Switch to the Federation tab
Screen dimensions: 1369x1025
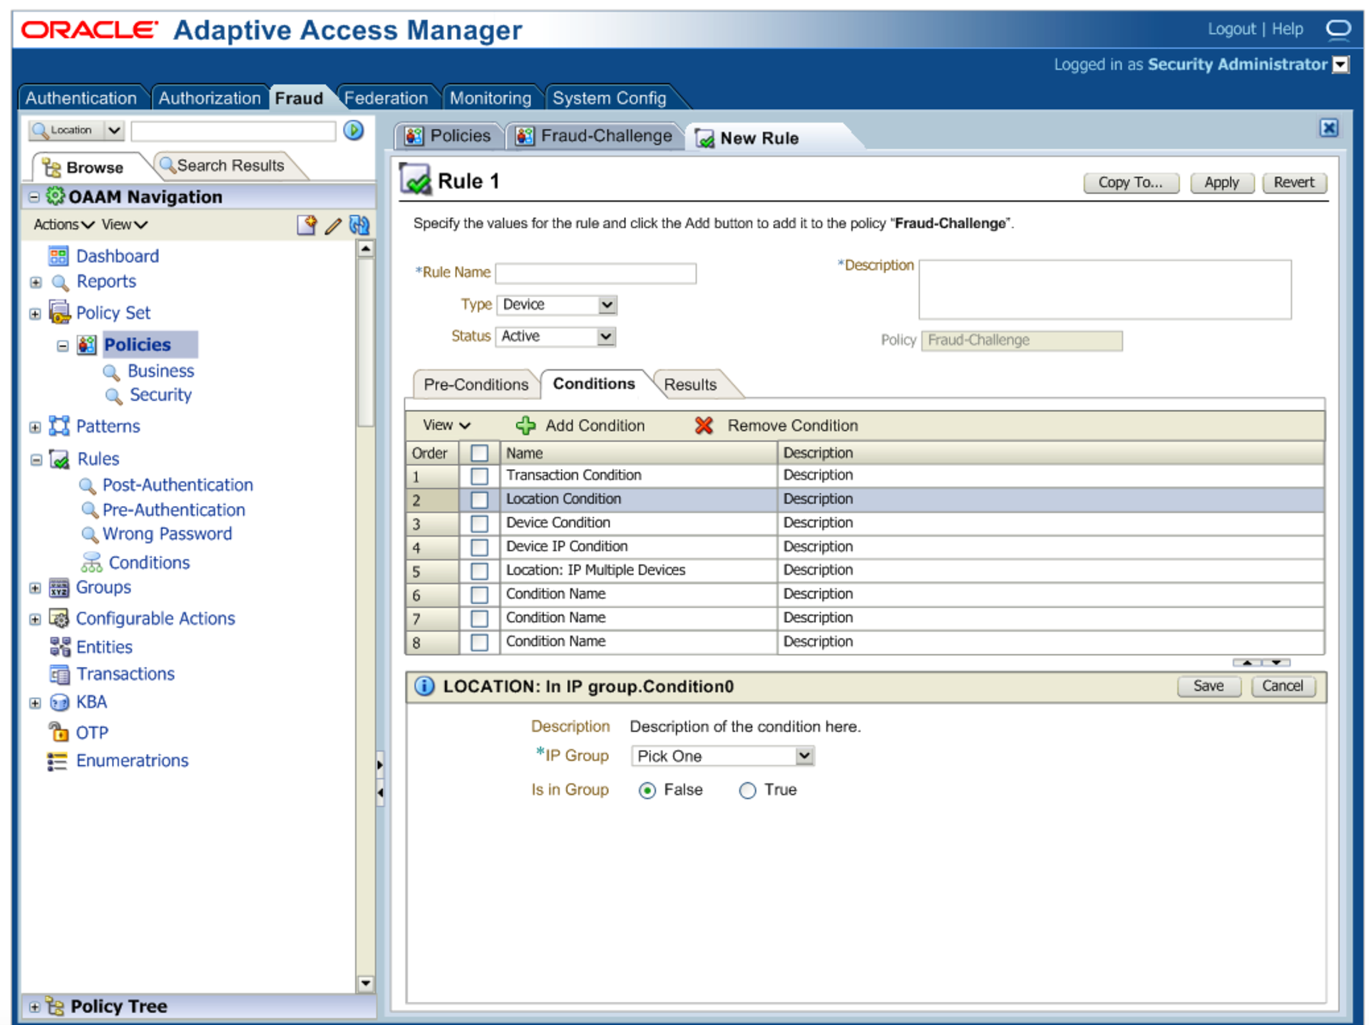(386, 98)
